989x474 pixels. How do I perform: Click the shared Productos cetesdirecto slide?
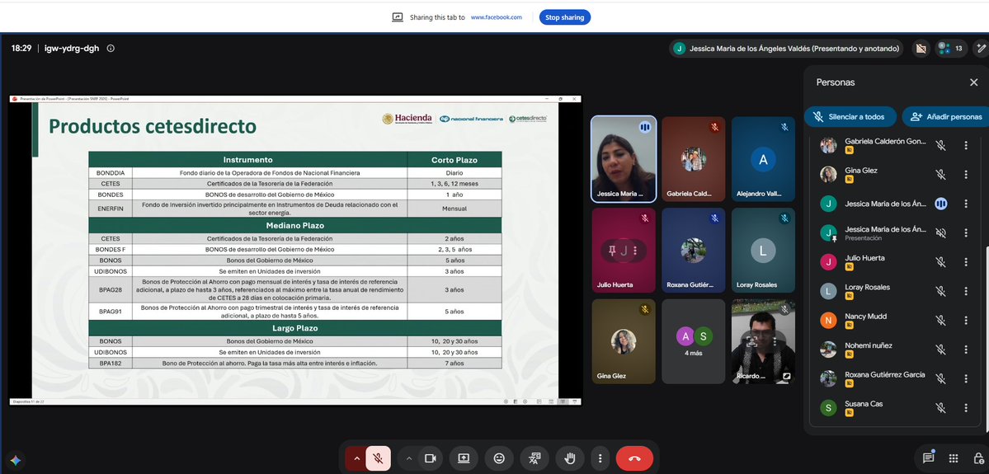click(x=295, y=251)
